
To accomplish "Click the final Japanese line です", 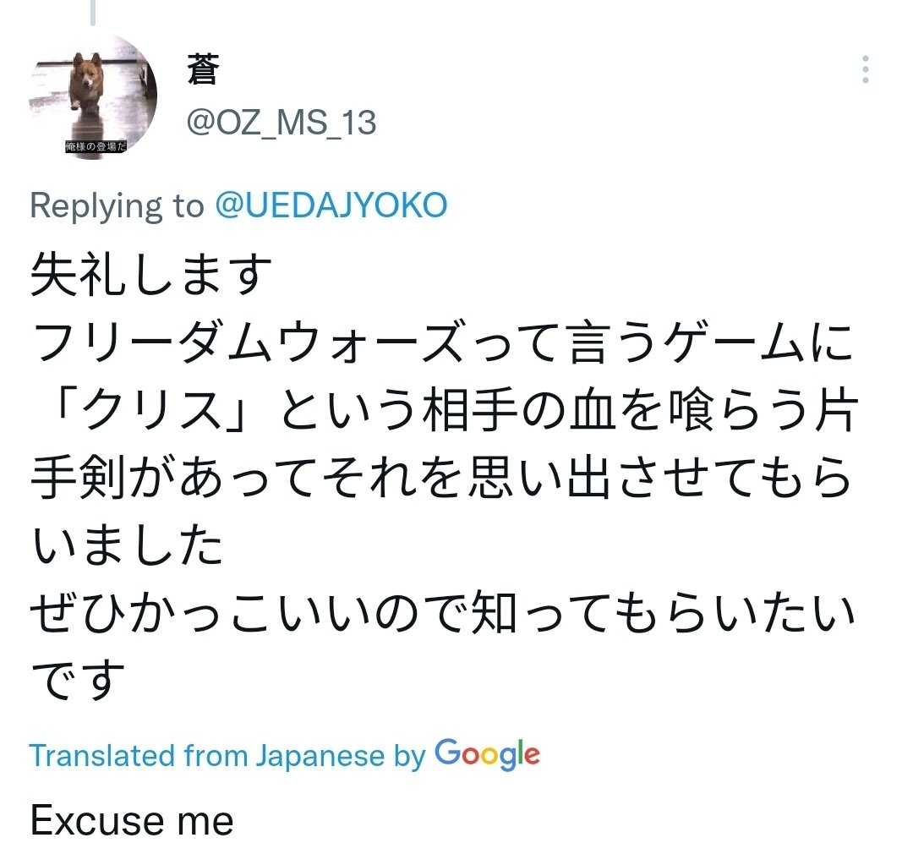I will coord(78,681).
